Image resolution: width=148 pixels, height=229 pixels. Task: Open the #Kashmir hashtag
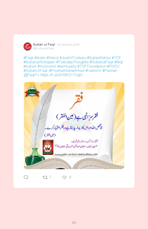[93, 71]
